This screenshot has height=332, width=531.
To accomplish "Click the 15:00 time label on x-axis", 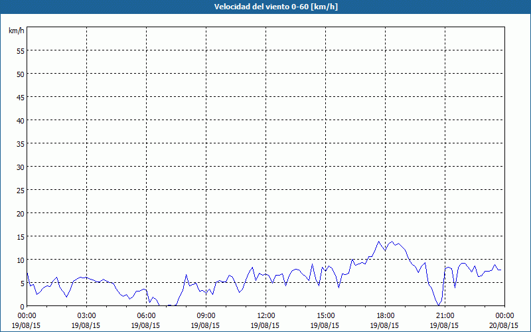I will pyautogui.click(x=325, y=316).
